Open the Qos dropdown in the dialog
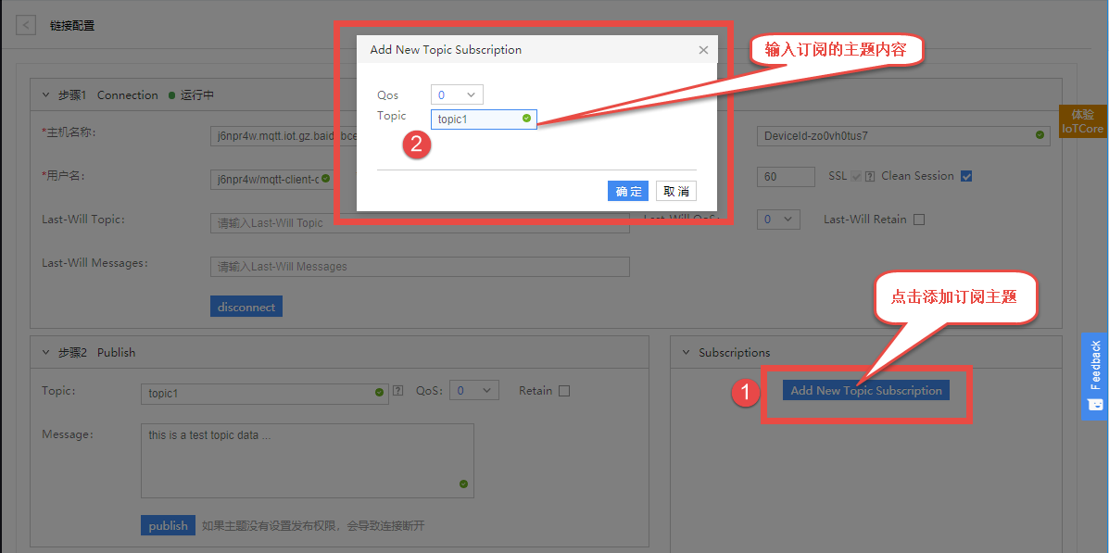Image resolution: width=1109 pixels, height=553 pixels. (x=457, y=94)
